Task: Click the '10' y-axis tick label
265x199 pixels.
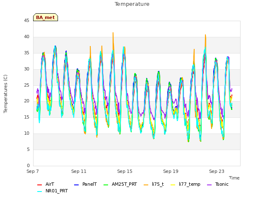Action: coord(26,133)
